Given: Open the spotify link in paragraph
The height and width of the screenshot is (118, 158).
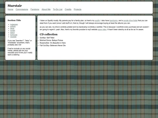Looking at the screenshot, I should pos(97,21).
